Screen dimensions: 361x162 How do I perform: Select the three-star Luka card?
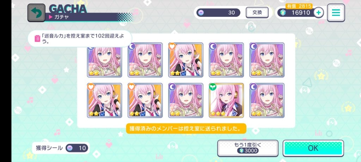click(226, 100)
